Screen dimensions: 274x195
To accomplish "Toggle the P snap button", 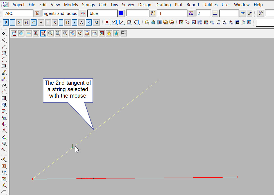I will pyautogui.click(x=6, y=23).
